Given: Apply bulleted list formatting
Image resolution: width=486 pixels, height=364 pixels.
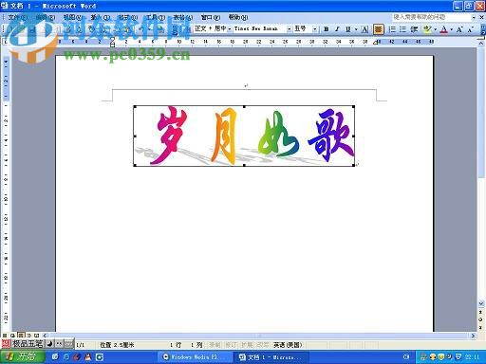Looking at the screenshot, I should pos(402,29).
